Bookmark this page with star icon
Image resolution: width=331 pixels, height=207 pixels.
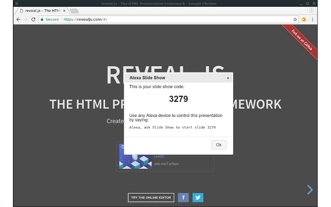click(295, 20)
